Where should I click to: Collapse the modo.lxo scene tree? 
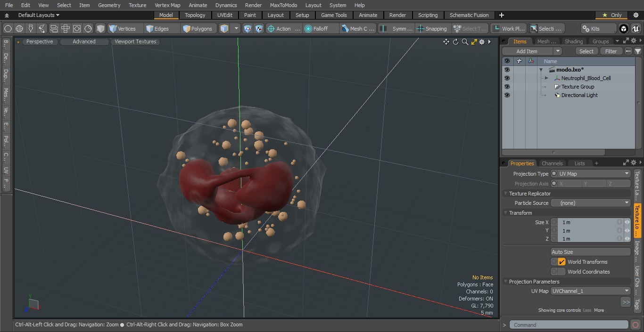[x=541, y=70]
